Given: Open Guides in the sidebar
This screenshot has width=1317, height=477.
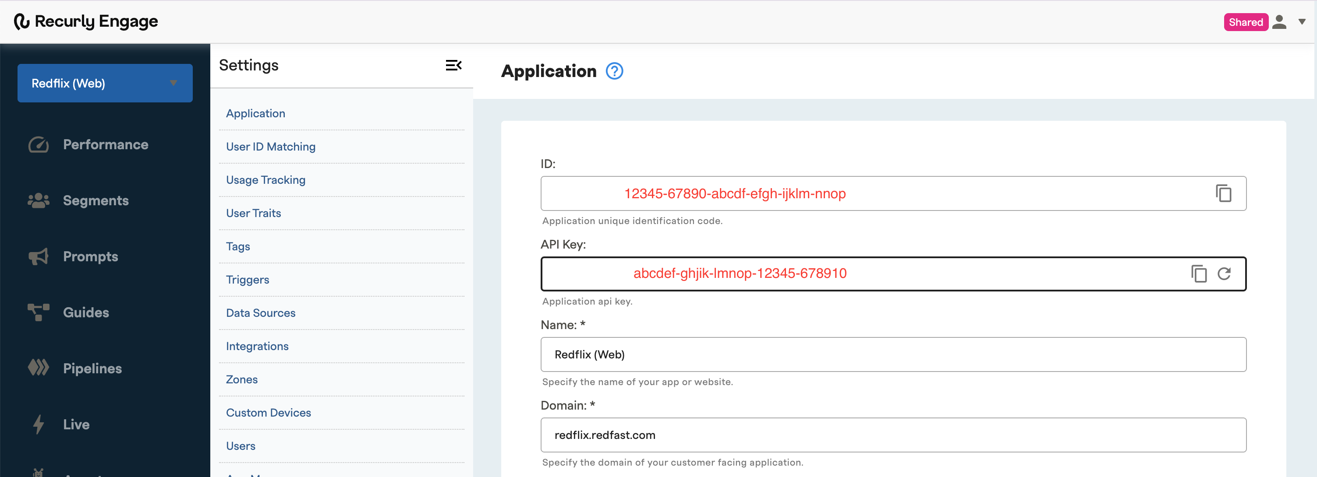Looking at the screenshot, I should pyautogui.click(x=86, y=312).
